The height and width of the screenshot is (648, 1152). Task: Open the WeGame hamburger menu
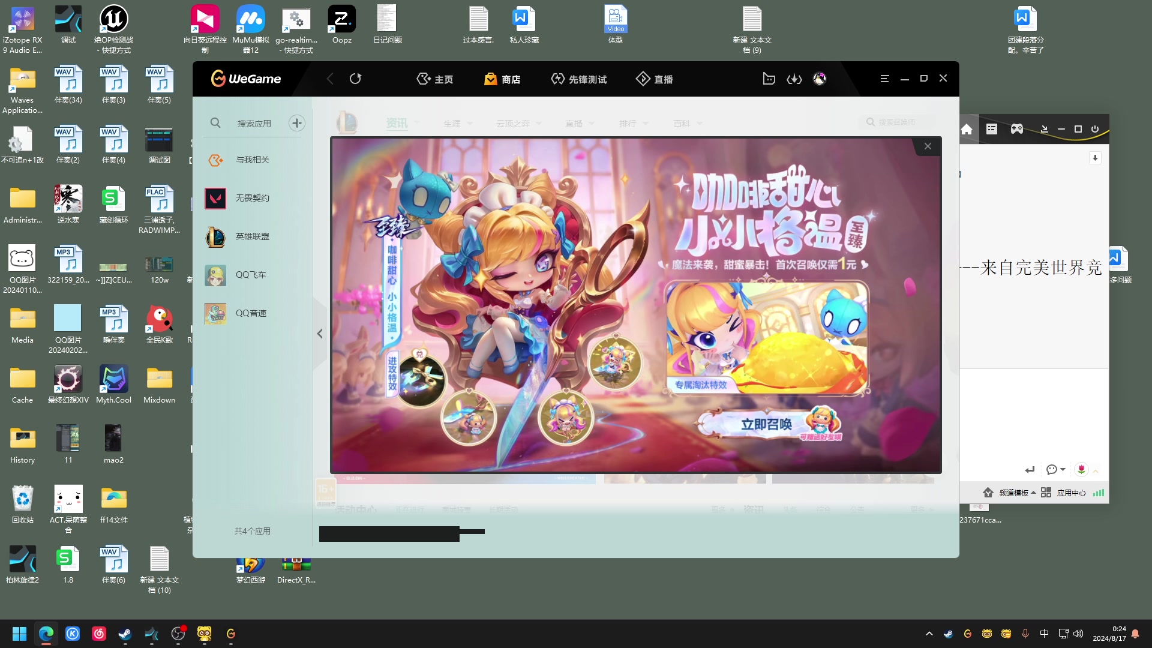click(x=884, y=79)
